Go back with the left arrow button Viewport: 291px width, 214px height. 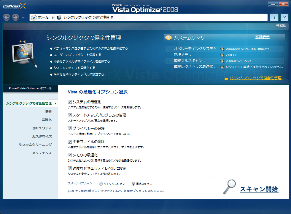7,17
